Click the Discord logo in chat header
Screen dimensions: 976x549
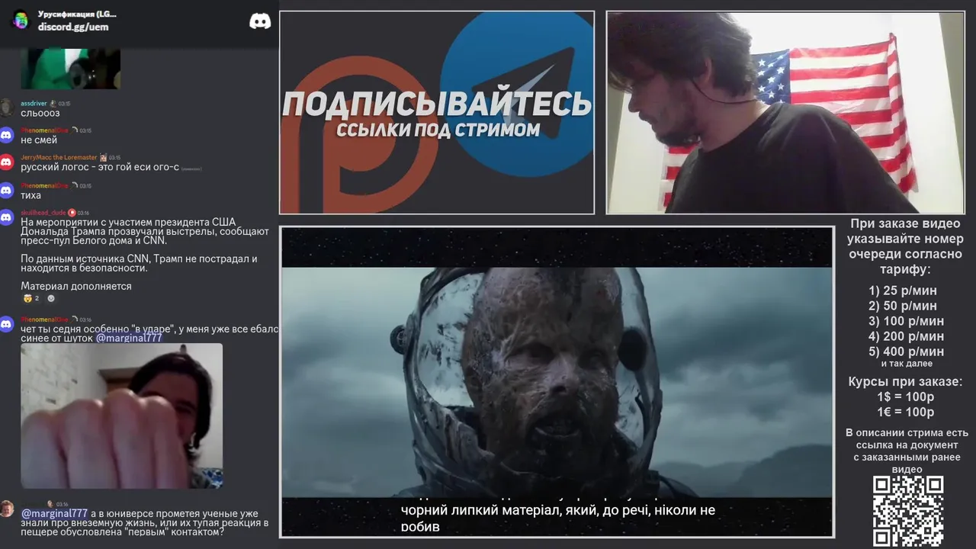pos(260,21)
